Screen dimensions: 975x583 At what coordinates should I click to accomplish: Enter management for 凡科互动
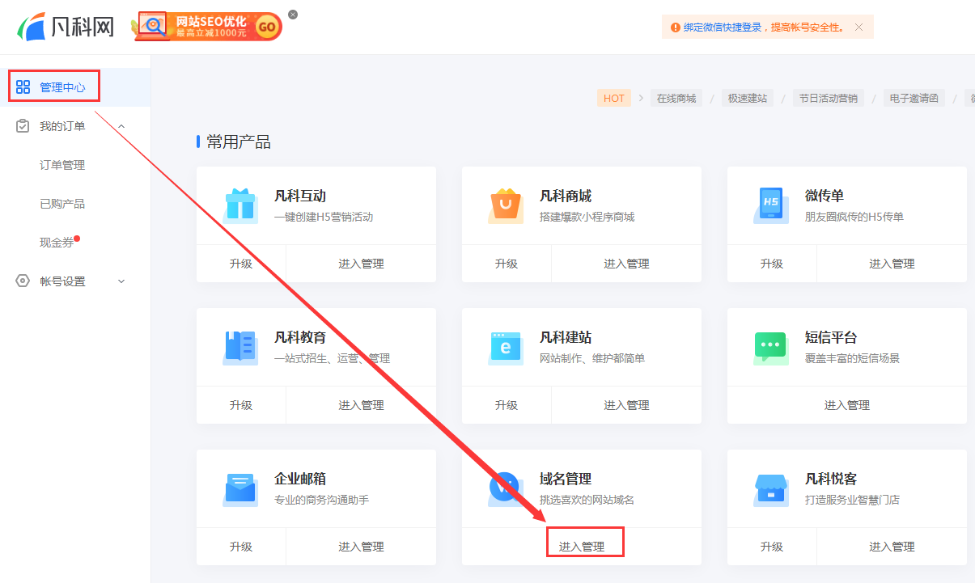361,264
